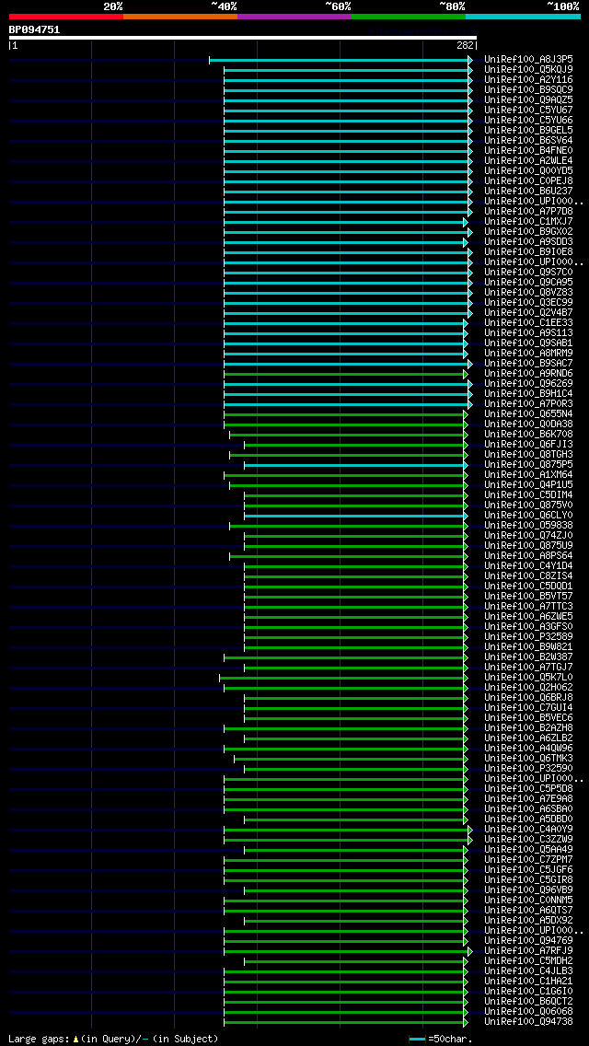Select the UniRef100_Q5AA49 label
The width and height of the screenshot is (589, 1046).
[529, 850]
